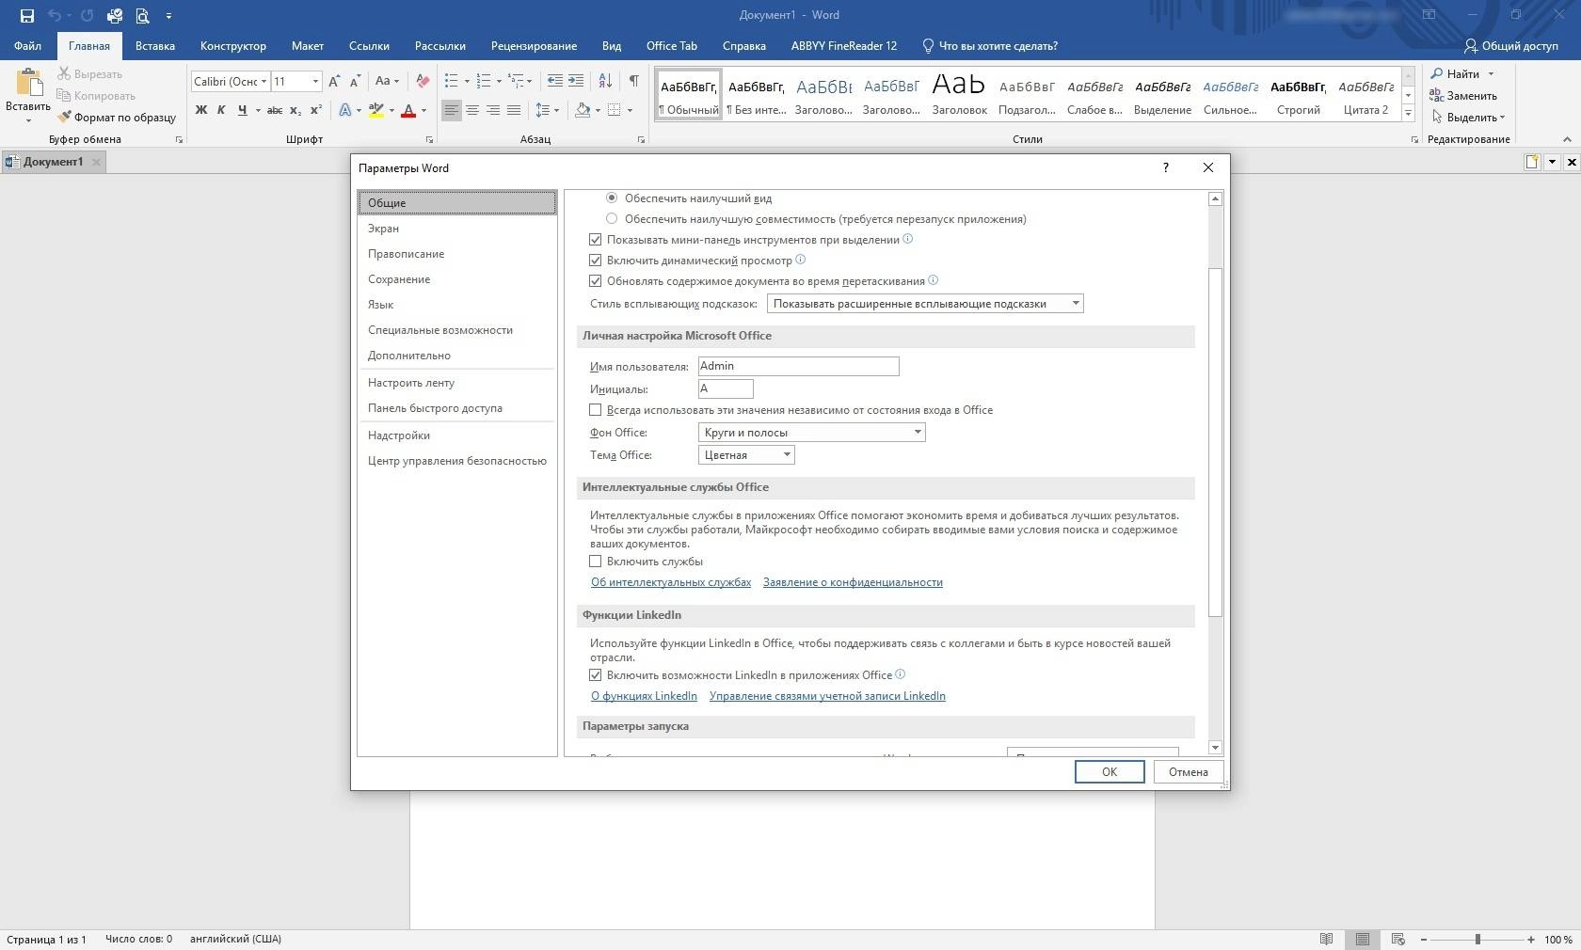Open the font name Calibri dropdown
The image size is (1581, 950).
click(x=264, y=82)
